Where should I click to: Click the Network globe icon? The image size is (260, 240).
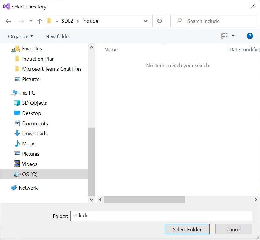[14, 188]
